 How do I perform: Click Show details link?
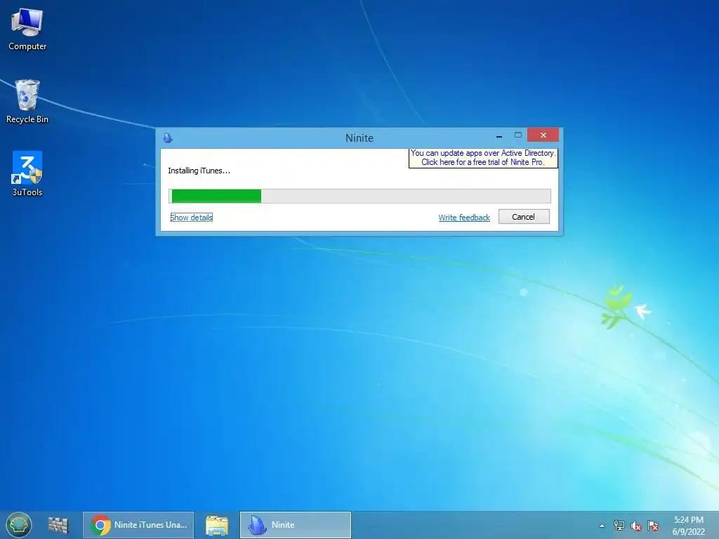191,218
